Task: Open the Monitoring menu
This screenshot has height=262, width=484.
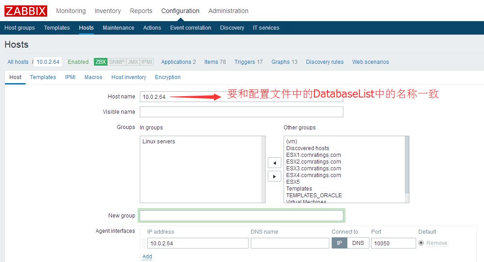Action: [71, 11]
